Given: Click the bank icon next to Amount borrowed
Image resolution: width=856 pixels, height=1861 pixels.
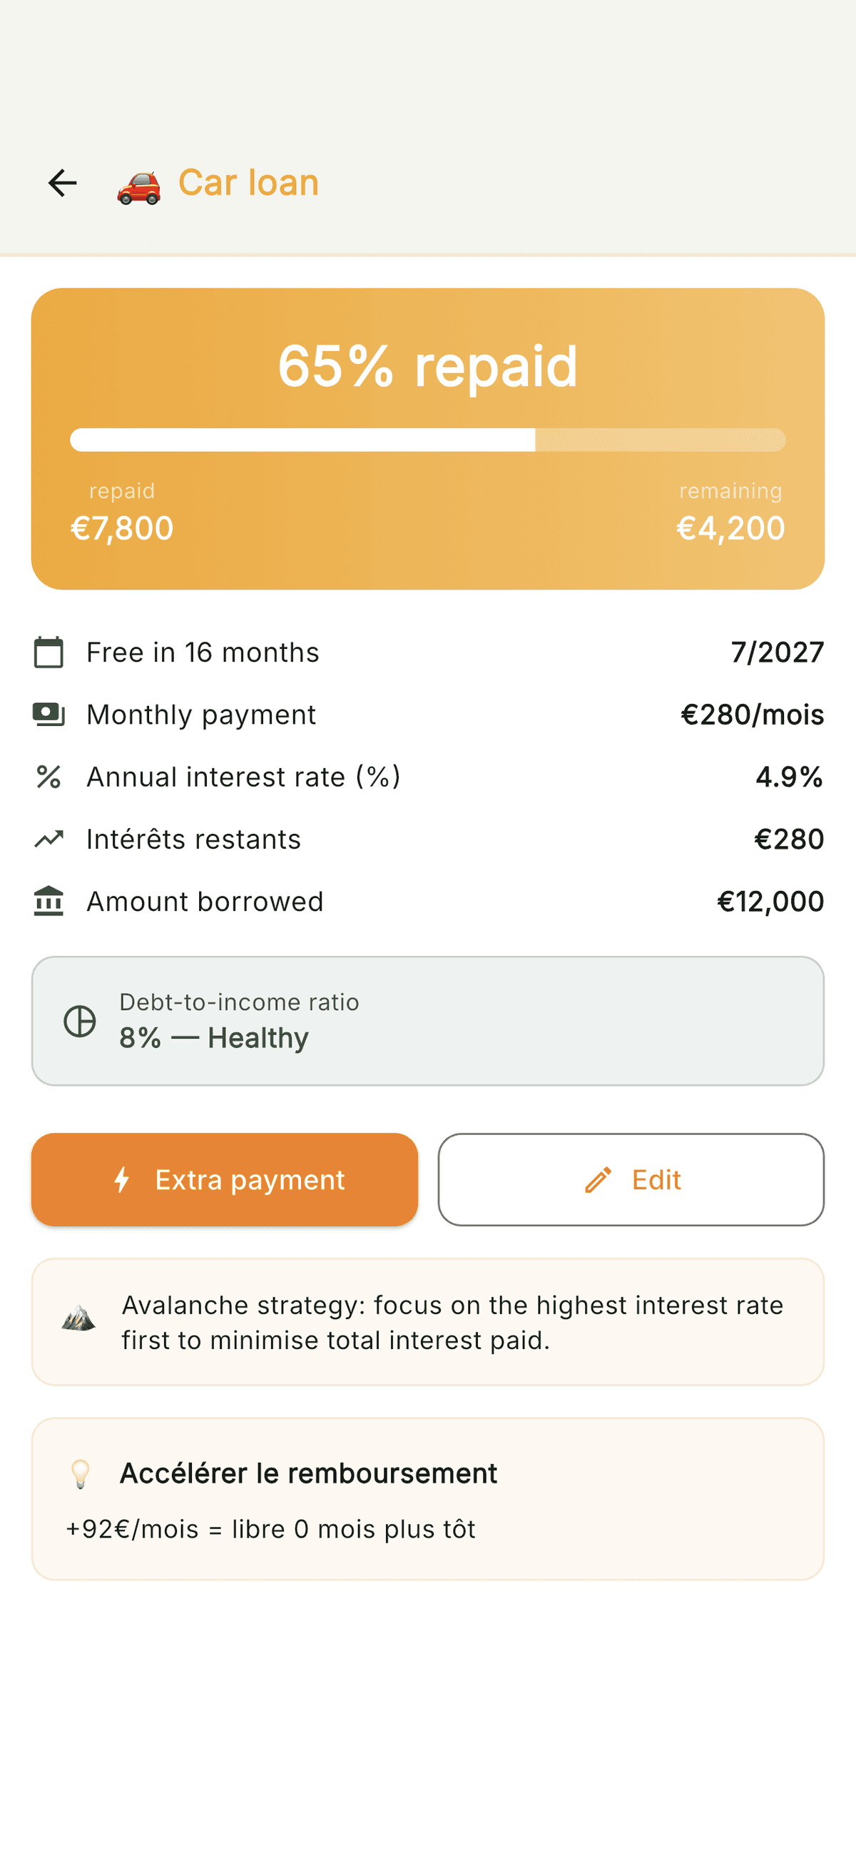Looking at the screenshot, I should tap(49, 902).
